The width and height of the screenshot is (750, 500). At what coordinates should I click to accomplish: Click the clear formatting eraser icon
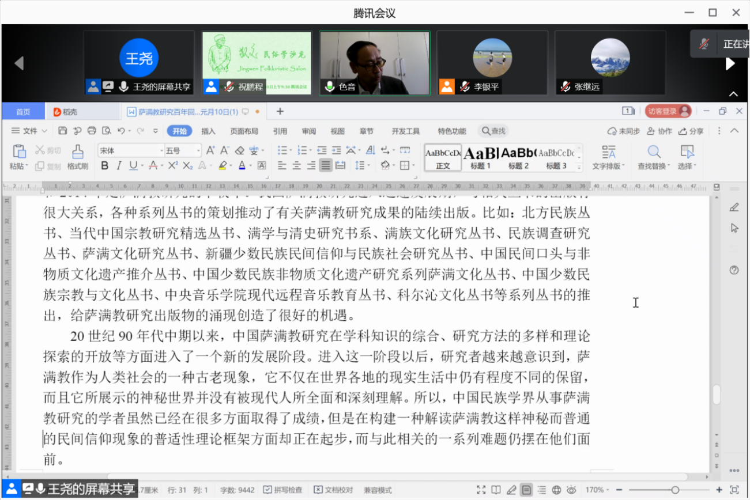(x=239, y=150)
